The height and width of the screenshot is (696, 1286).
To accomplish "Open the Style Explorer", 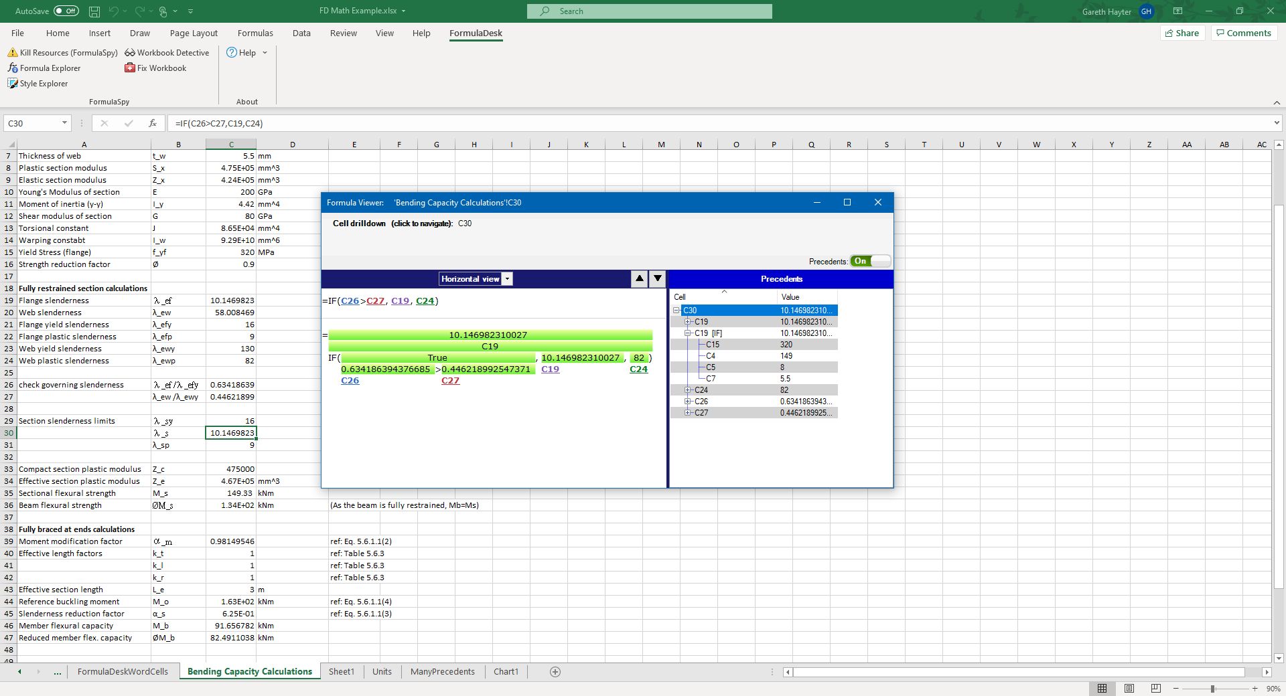I will point(42,83).
